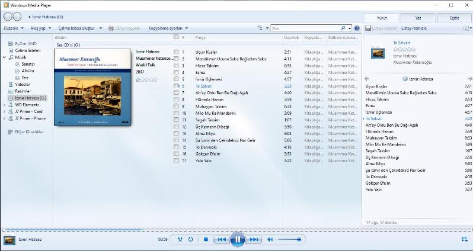The image size is (473, 251).
Task: Open the Düzenle dropdown menu
Action: [x=13, y=28]
